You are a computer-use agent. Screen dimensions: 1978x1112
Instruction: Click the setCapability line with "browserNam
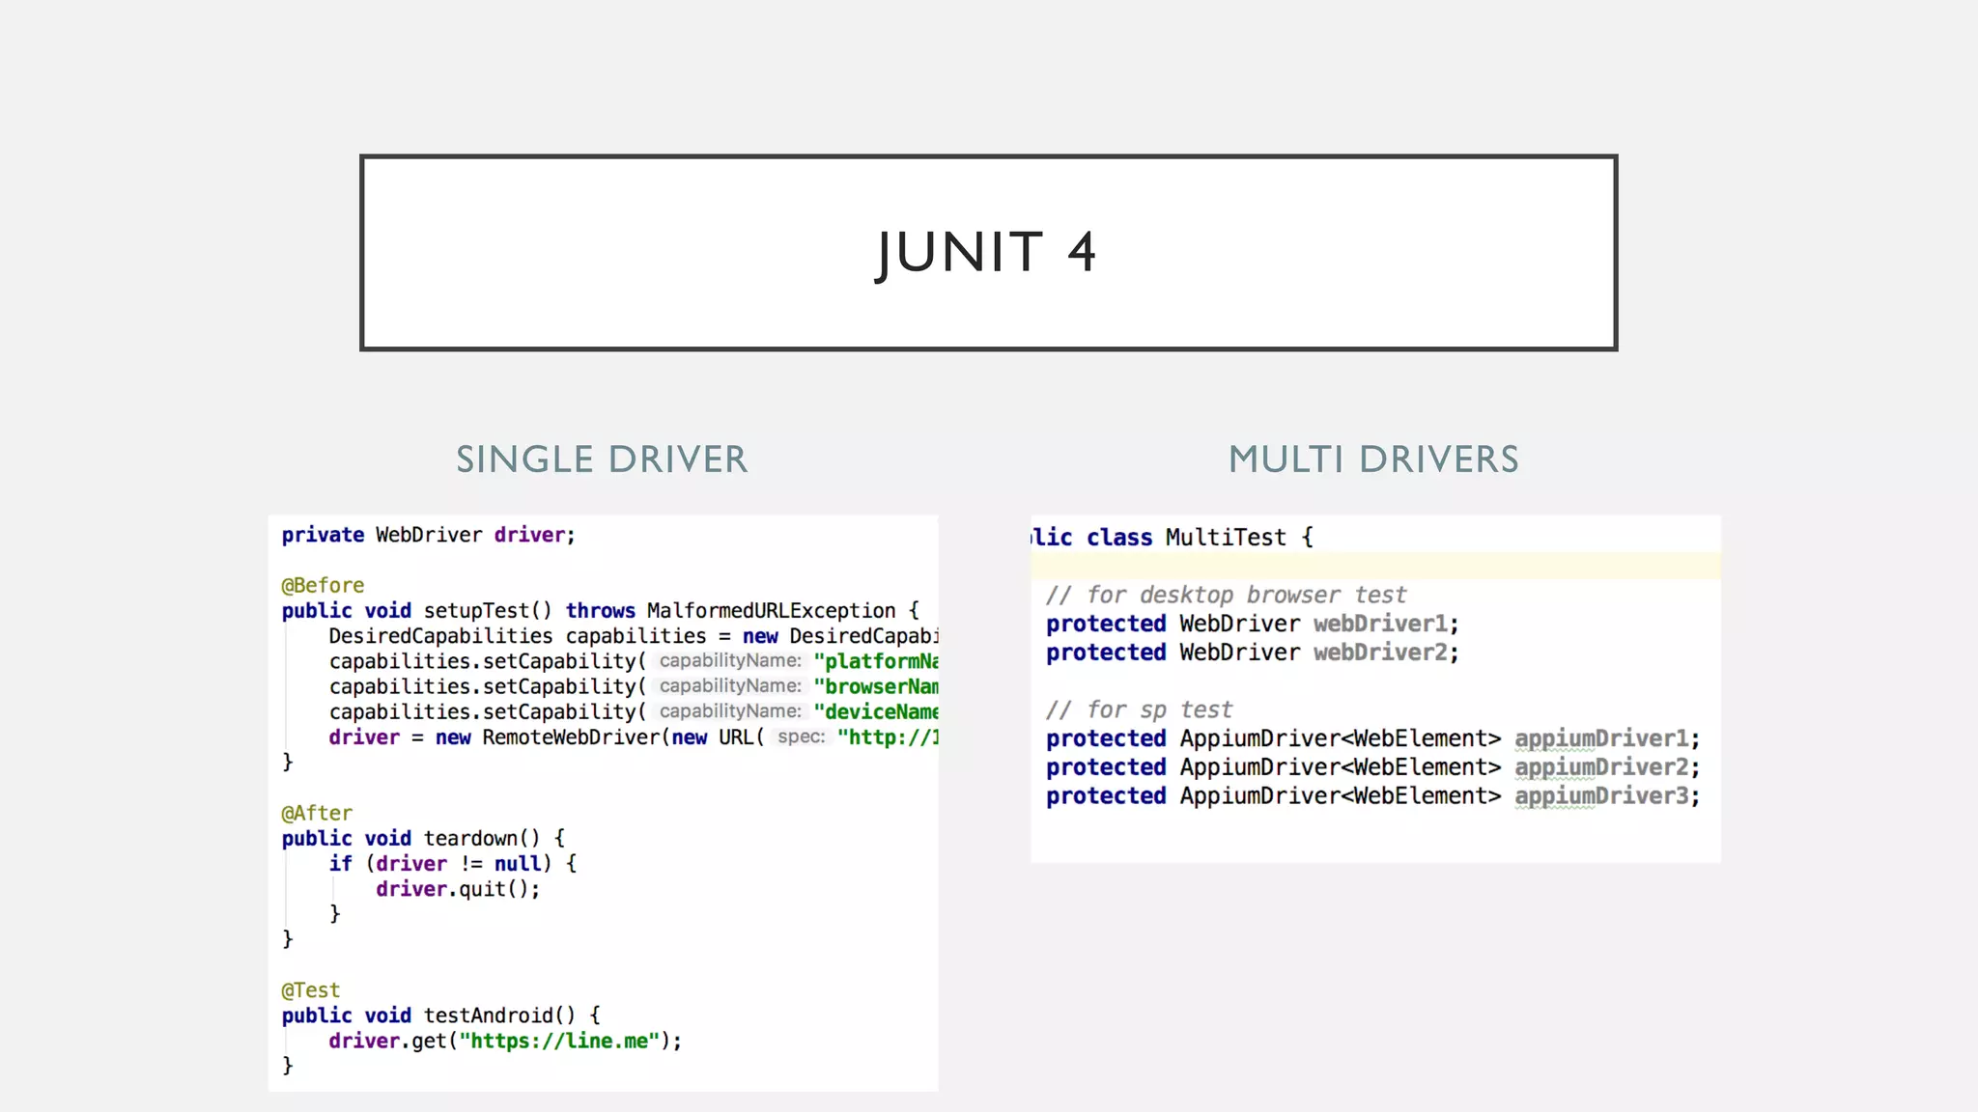pyautogui.click(x=634, y=686)
